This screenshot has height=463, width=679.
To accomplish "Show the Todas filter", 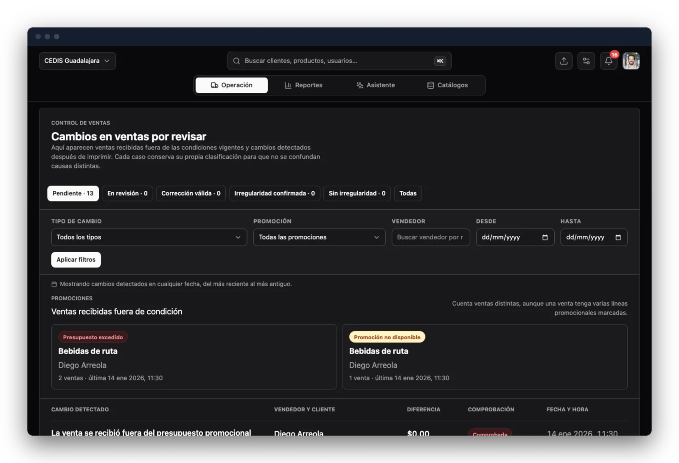I will pos(408,193).
